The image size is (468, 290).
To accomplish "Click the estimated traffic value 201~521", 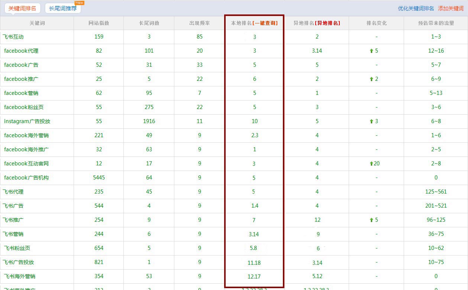I will click(x=436, y=206).
